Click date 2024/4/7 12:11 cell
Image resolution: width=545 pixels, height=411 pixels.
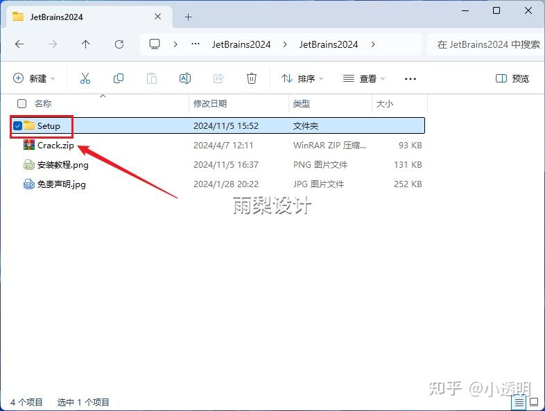click(223, 146)
